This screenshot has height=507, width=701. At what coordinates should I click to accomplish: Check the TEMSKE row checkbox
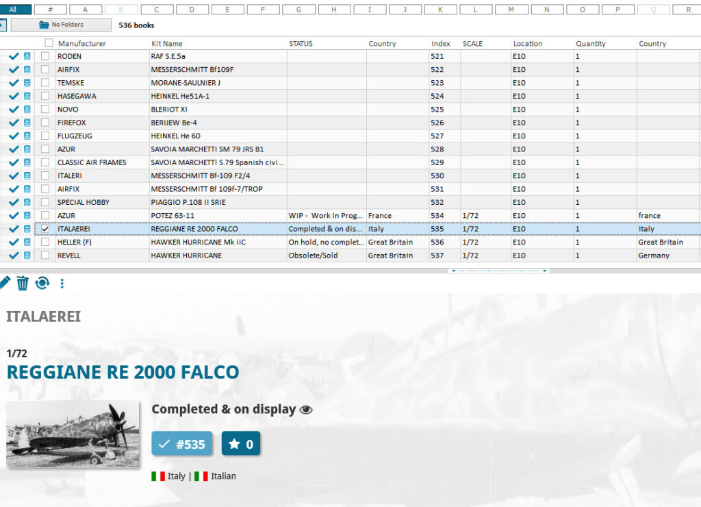(x=45, y=83)
